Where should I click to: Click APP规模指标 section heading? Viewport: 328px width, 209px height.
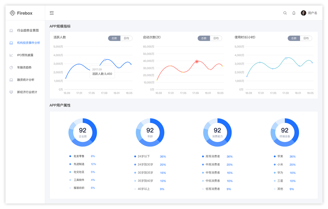(x=60, y=26)
